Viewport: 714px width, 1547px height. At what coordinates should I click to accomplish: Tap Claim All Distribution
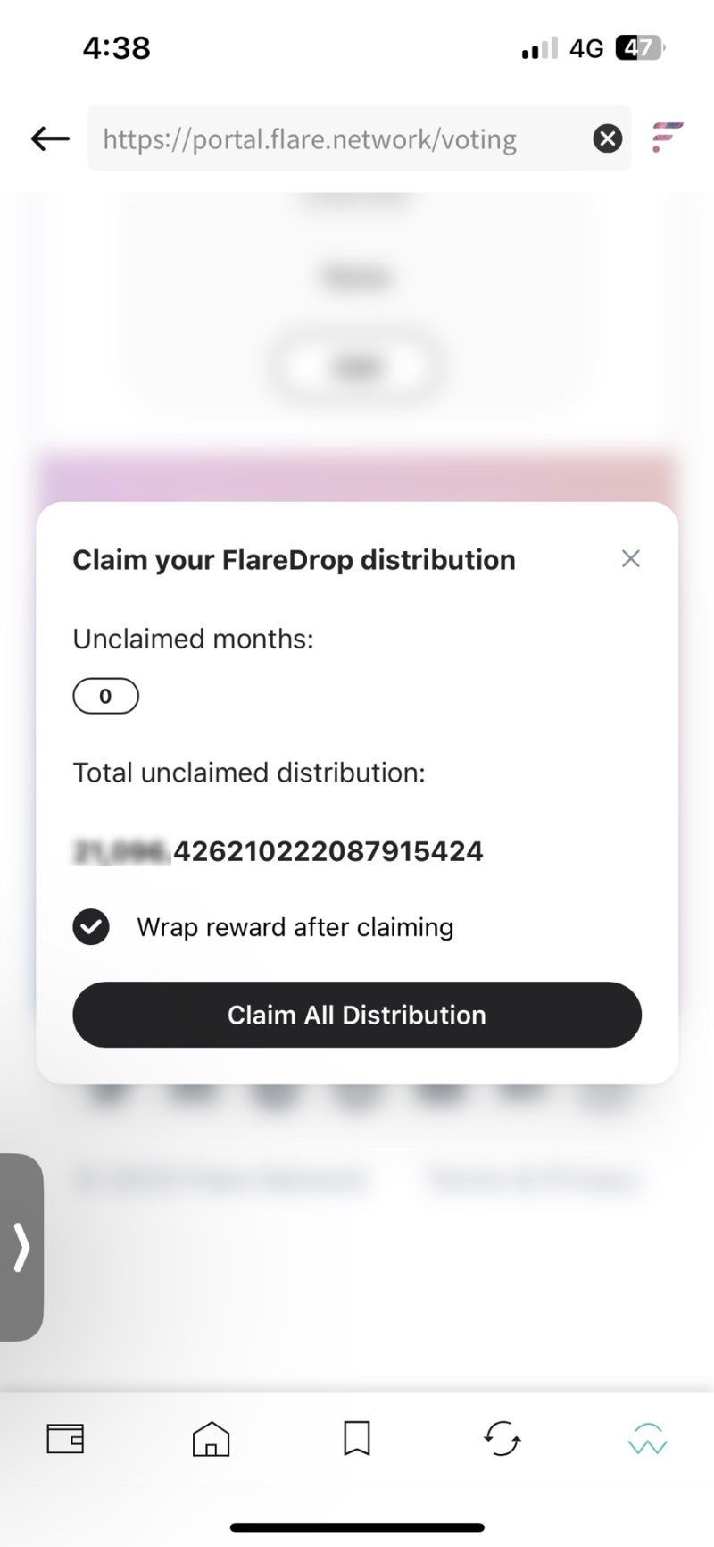coord(356,1015)
